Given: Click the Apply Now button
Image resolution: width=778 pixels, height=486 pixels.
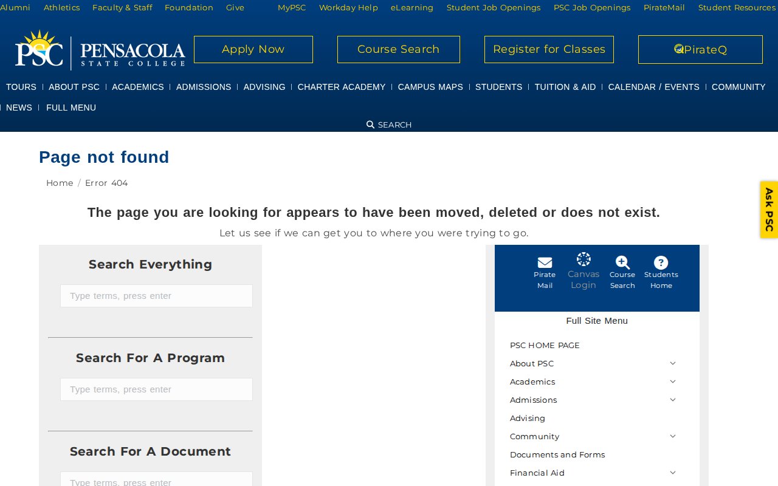Looking at the screenshot, I should pyautogui.click(x=253, y=49).
